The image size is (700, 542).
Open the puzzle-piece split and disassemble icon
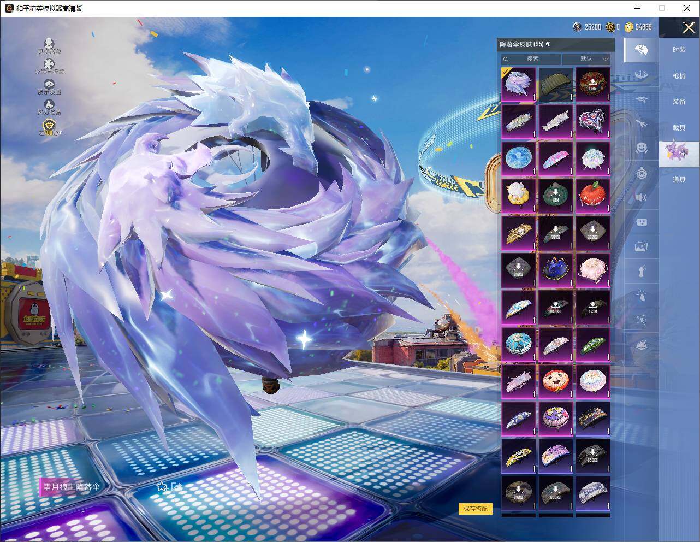tap(49, 64)
